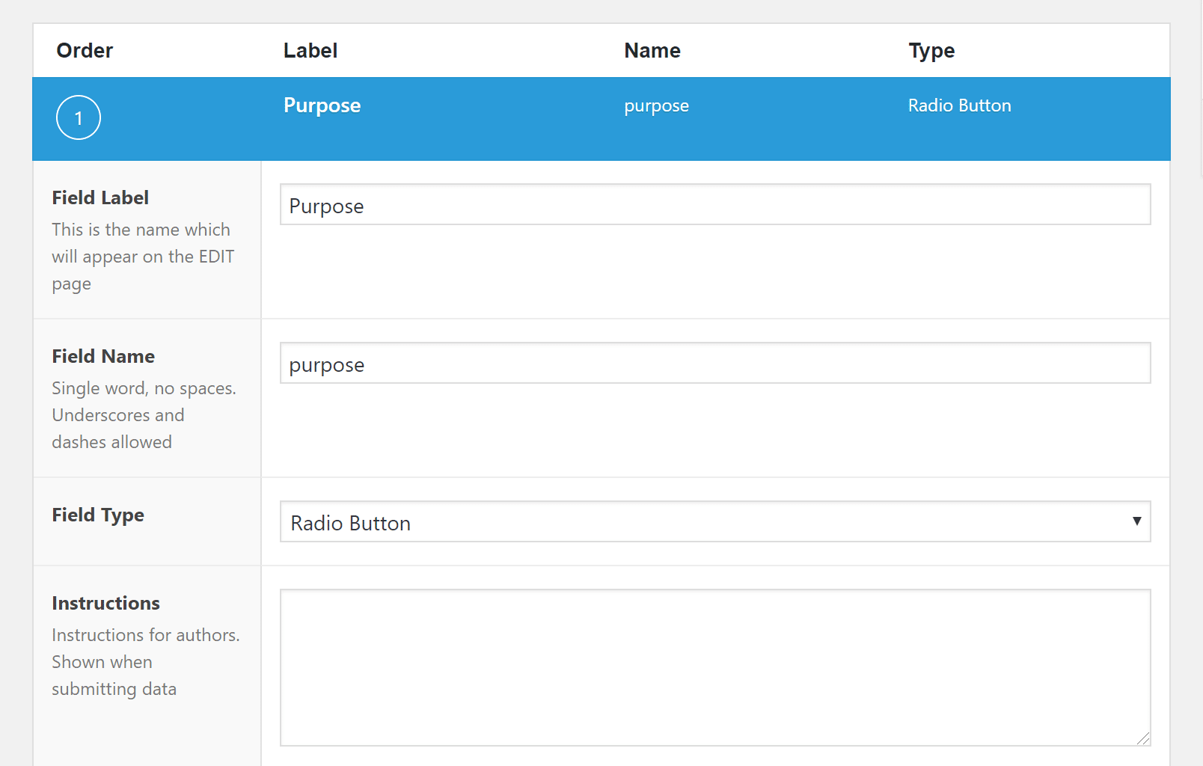The width and height of the screenshot is (1203, 766).
Task: Click the order number 1 badge
Action: 78,117
